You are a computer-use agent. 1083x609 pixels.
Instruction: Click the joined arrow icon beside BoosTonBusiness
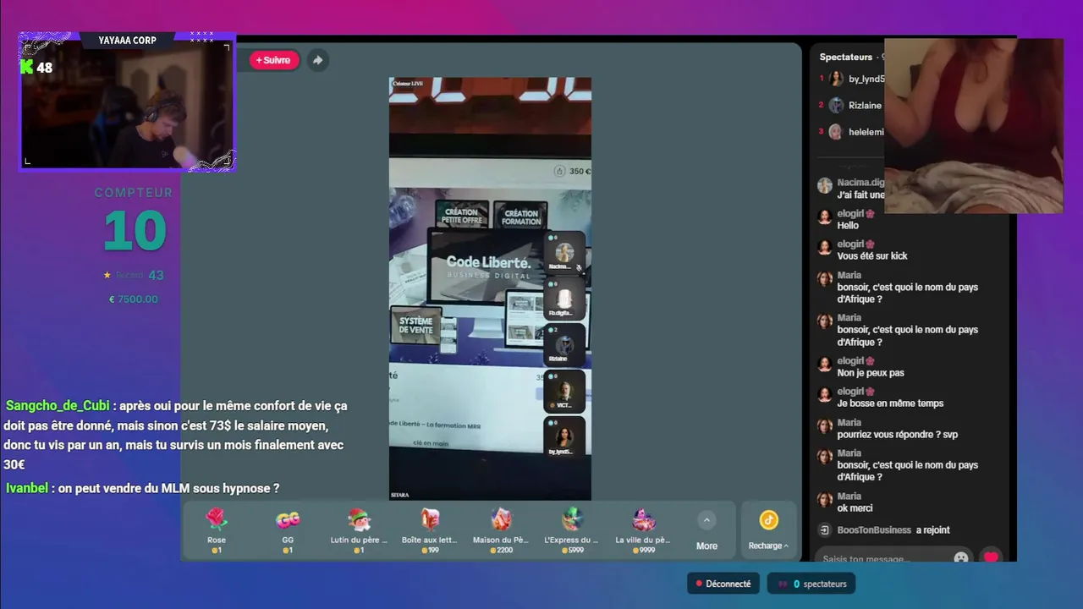825,529
